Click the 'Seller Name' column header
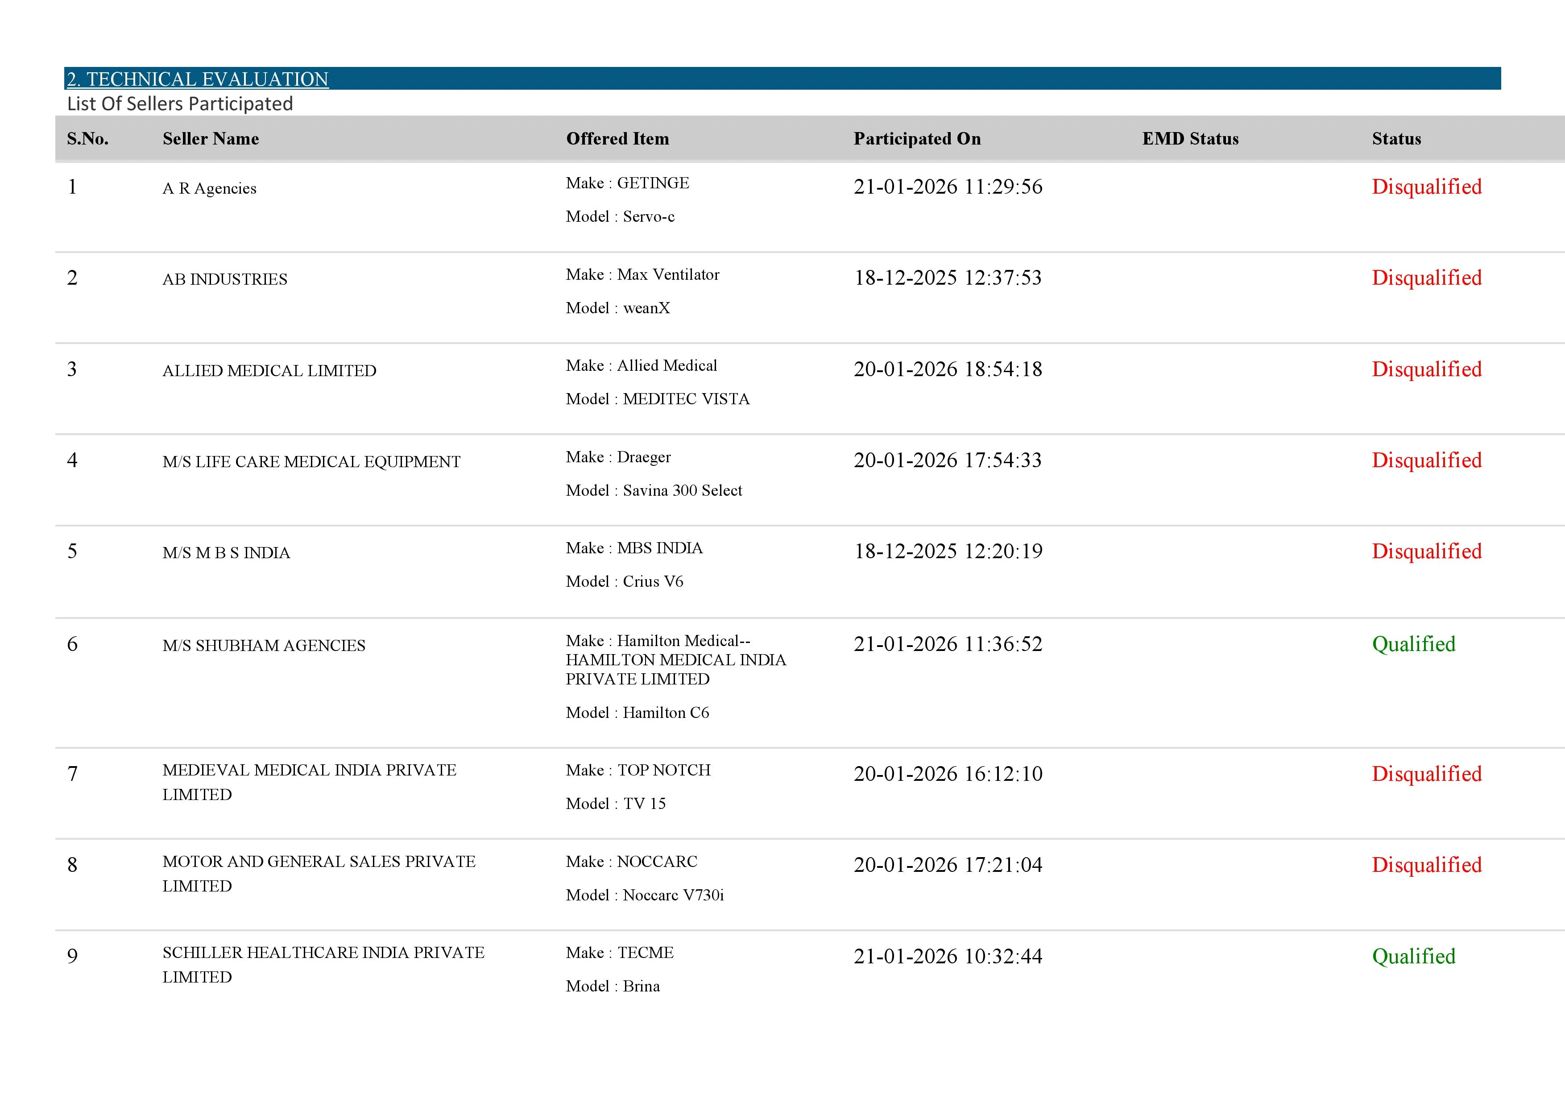 pyautogui.click(x=211, y=138)
